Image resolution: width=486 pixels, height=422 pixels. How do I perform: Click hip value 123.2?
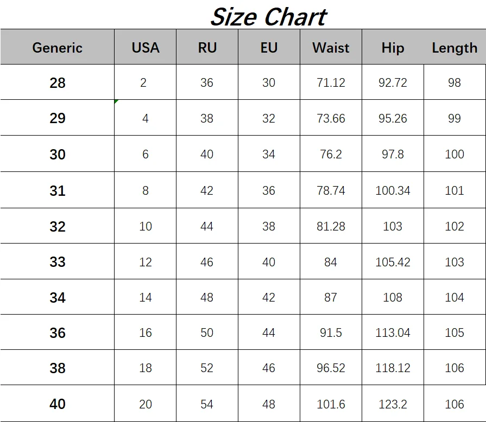[x=393, y=404]
